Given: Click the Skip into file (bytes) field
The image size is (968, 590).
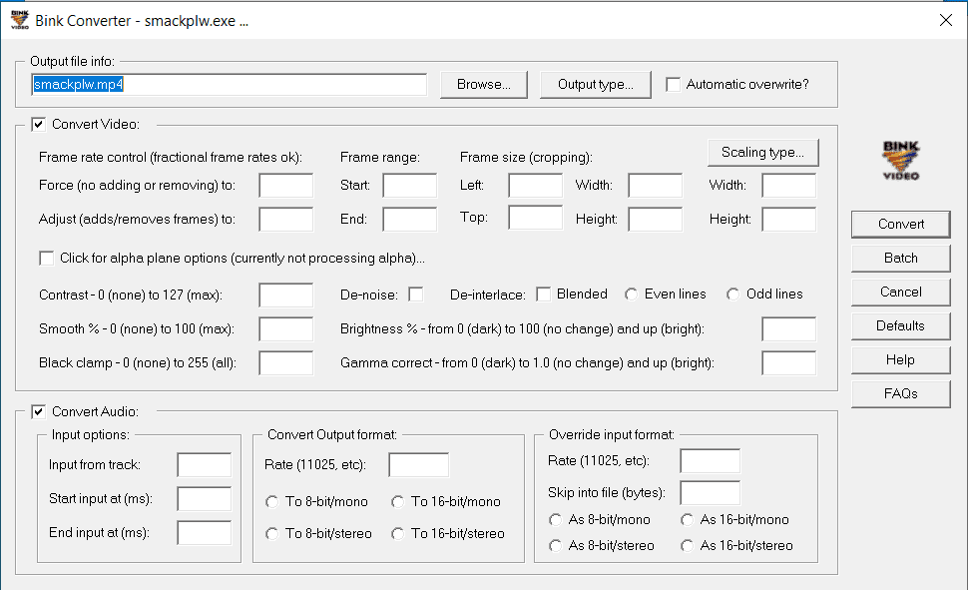Looking at the screenshot, I should (x=710, y=493).
